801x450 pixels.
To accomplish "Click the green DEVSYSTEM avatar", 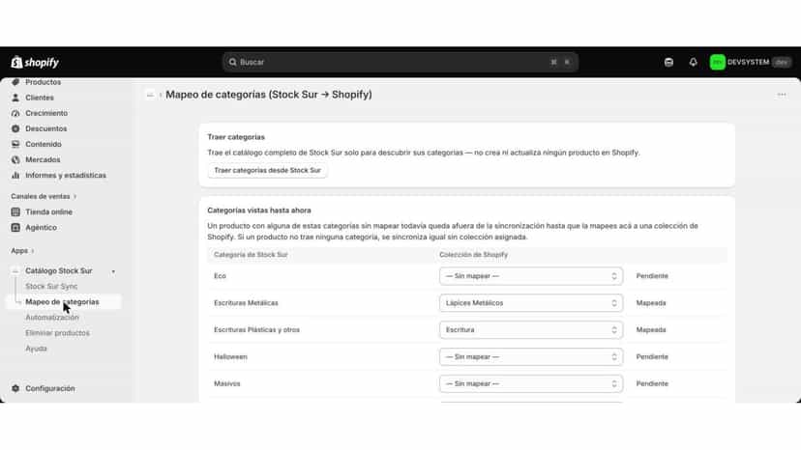I will [717, 62].
